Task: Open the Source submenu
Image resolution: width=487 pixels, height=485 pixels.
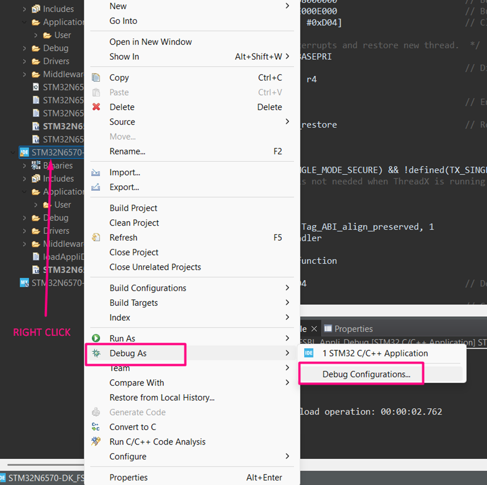Action: coord(192,122)
